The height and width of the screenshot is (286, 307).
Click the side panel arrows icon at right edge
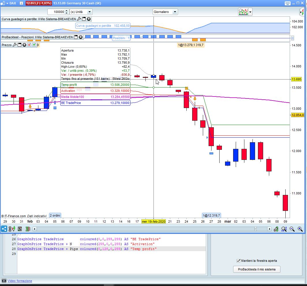click(x=303, y=12)
